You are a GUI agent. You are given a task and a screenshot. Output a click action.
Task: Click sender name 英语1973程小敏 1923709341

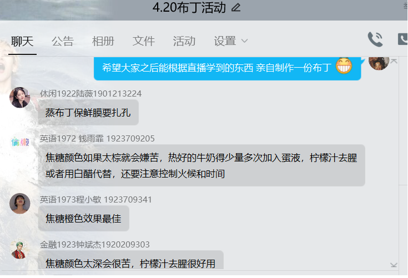(x=95, y=199)
